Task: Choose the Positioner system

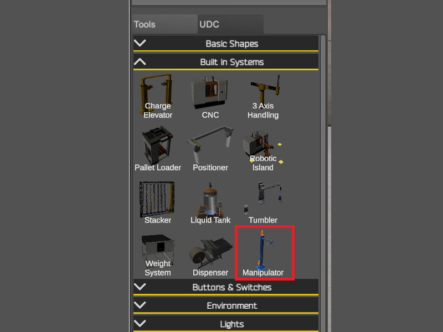Action: click(210, 149)
